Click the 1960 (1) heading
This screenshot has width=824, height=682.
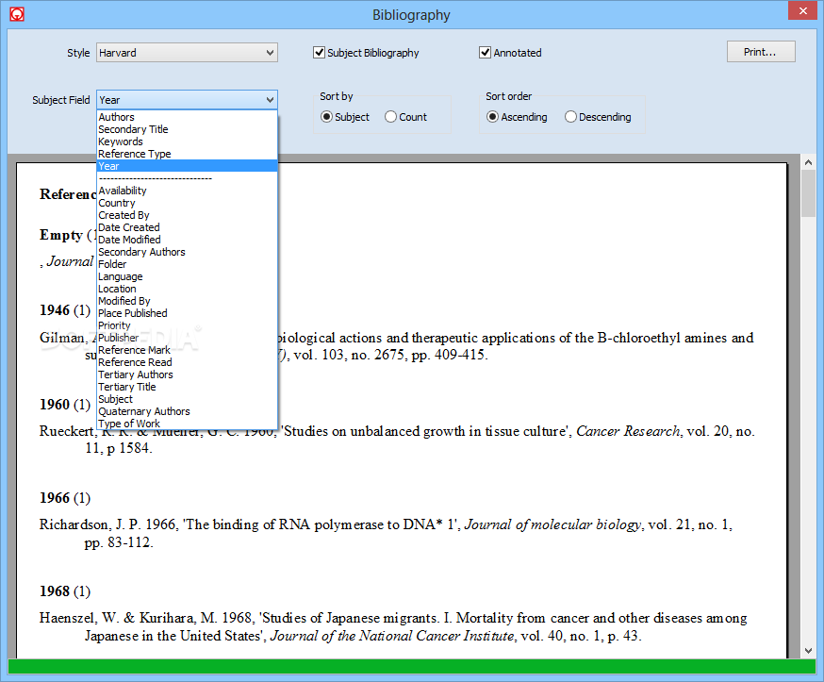point(65,405)
